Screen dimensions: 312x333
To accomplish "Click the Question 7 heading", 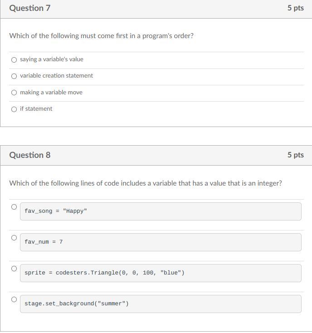I will pyautogui.click(x=30, y=8).
